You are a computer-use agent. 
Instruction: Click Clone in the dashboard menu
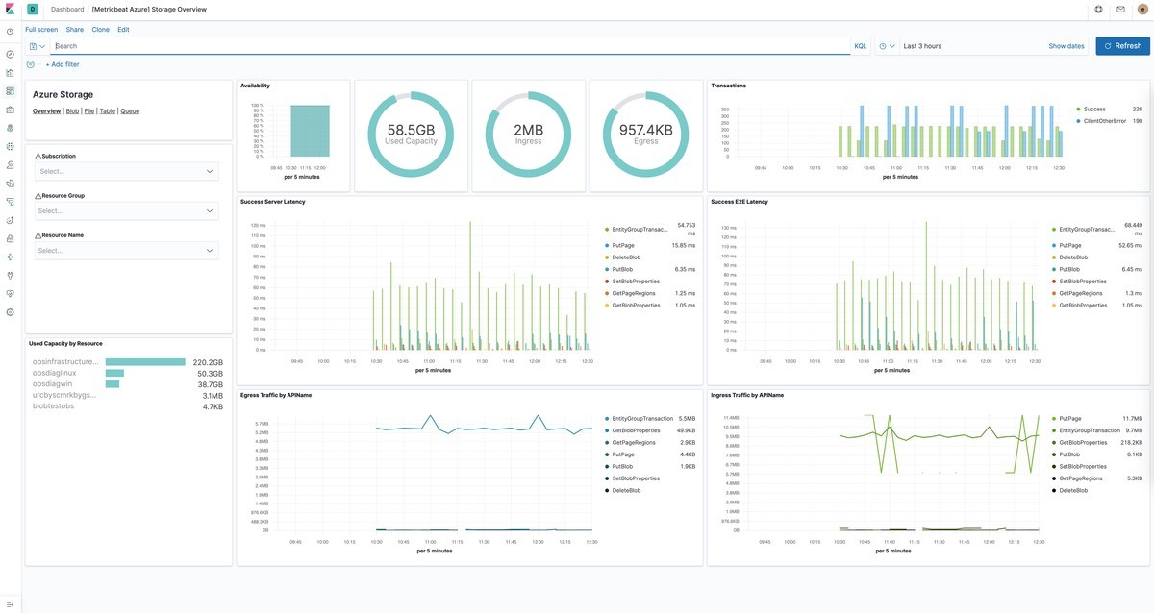pos(100,30)
